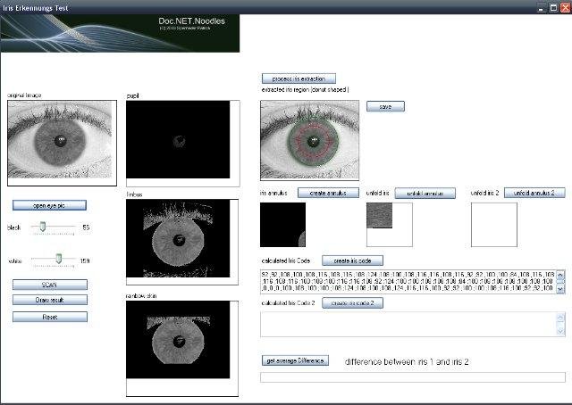Click the 'unfold annulus' button

pyautogui.click(x=425, y=193)
